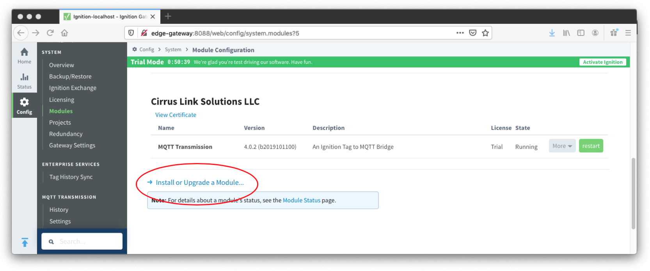
Task: Open the Downloads panel
Action: pos(552,33)
